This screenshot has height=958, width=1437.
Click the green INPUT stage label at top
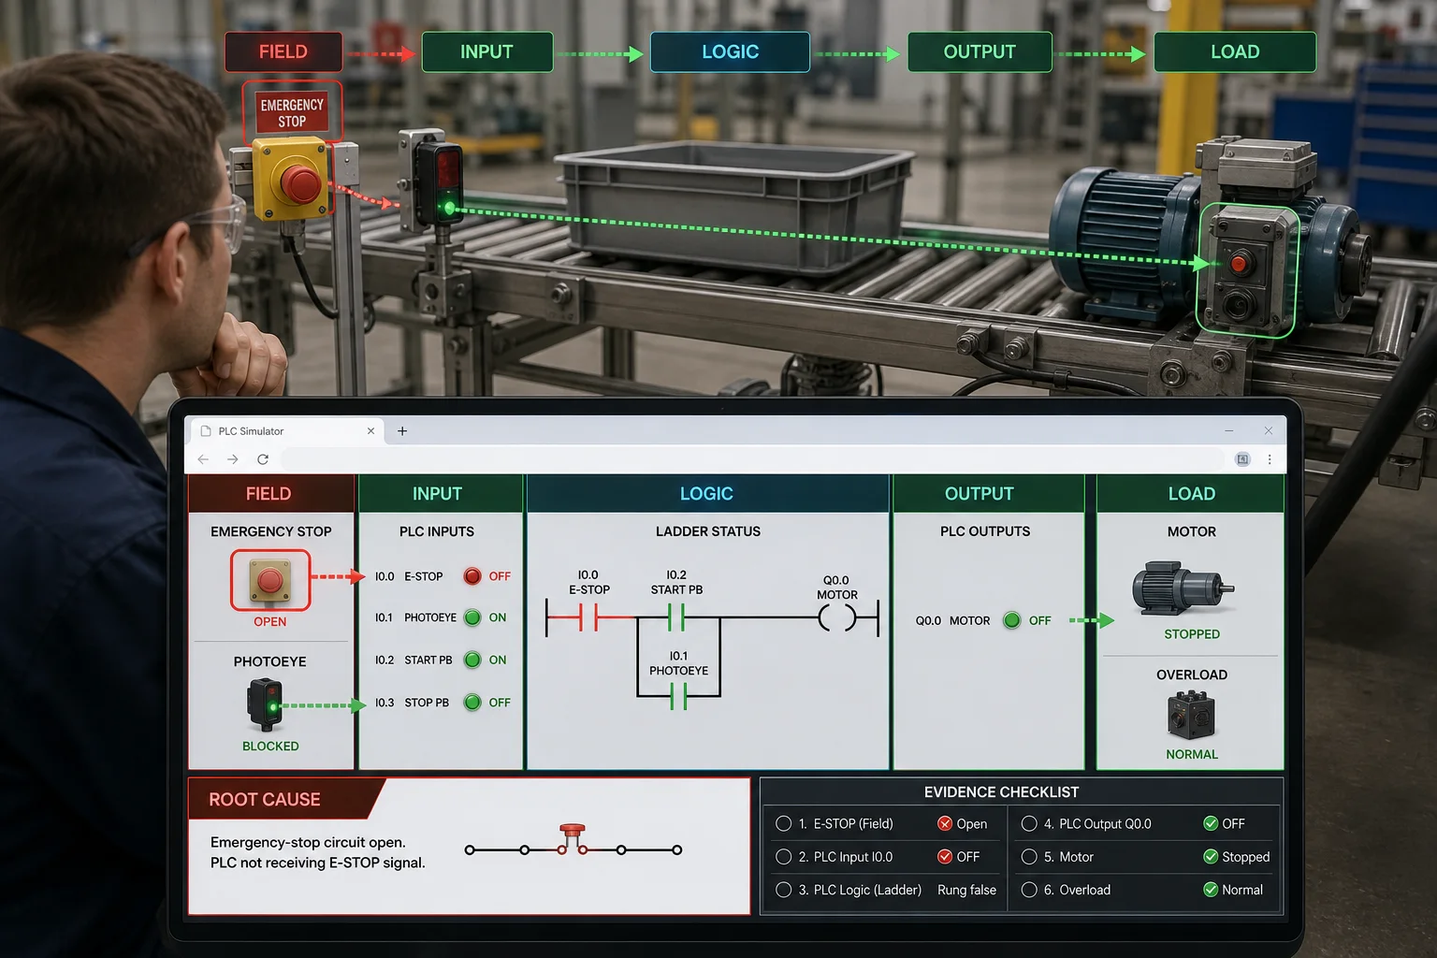486,52
